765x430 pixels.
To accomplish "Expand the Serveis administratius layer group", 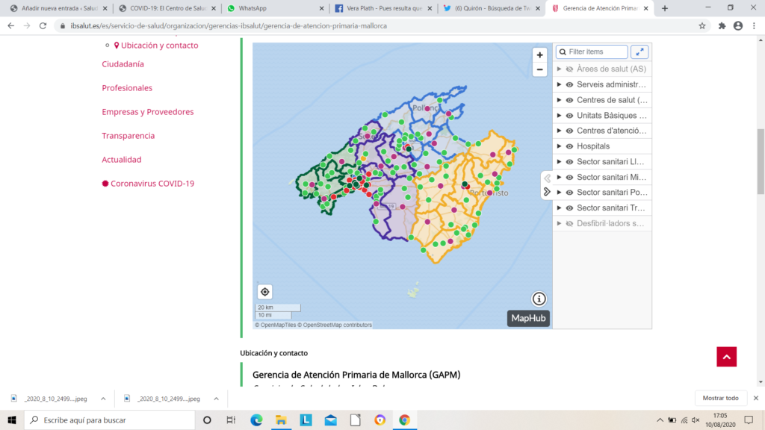I will (x=559, y=84).
